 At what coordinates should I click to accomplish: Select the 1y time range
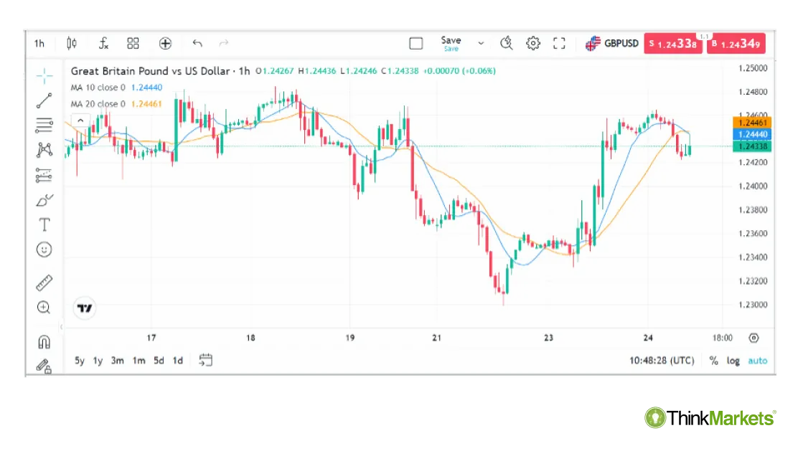click(x=98, y=361)
